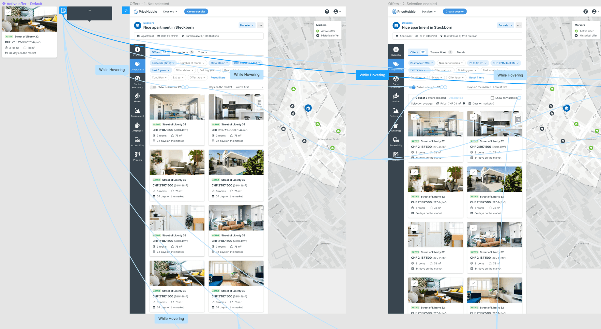Click the blue house map marker in Selection enabled frame

click(567, 108)
